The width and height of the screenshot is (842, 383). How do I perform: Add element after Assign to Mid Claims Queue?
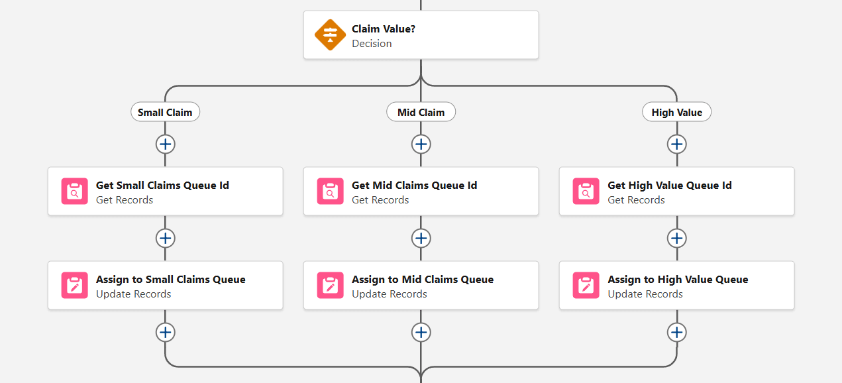tap(421, 332)
